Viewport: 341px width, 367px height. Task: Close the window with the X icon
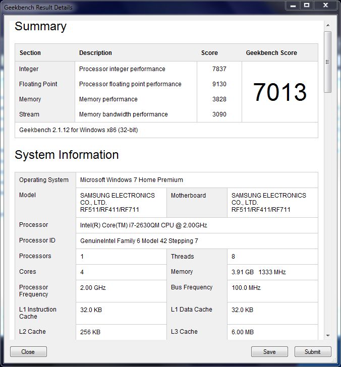pyautogui.click(x=325, y=6)
